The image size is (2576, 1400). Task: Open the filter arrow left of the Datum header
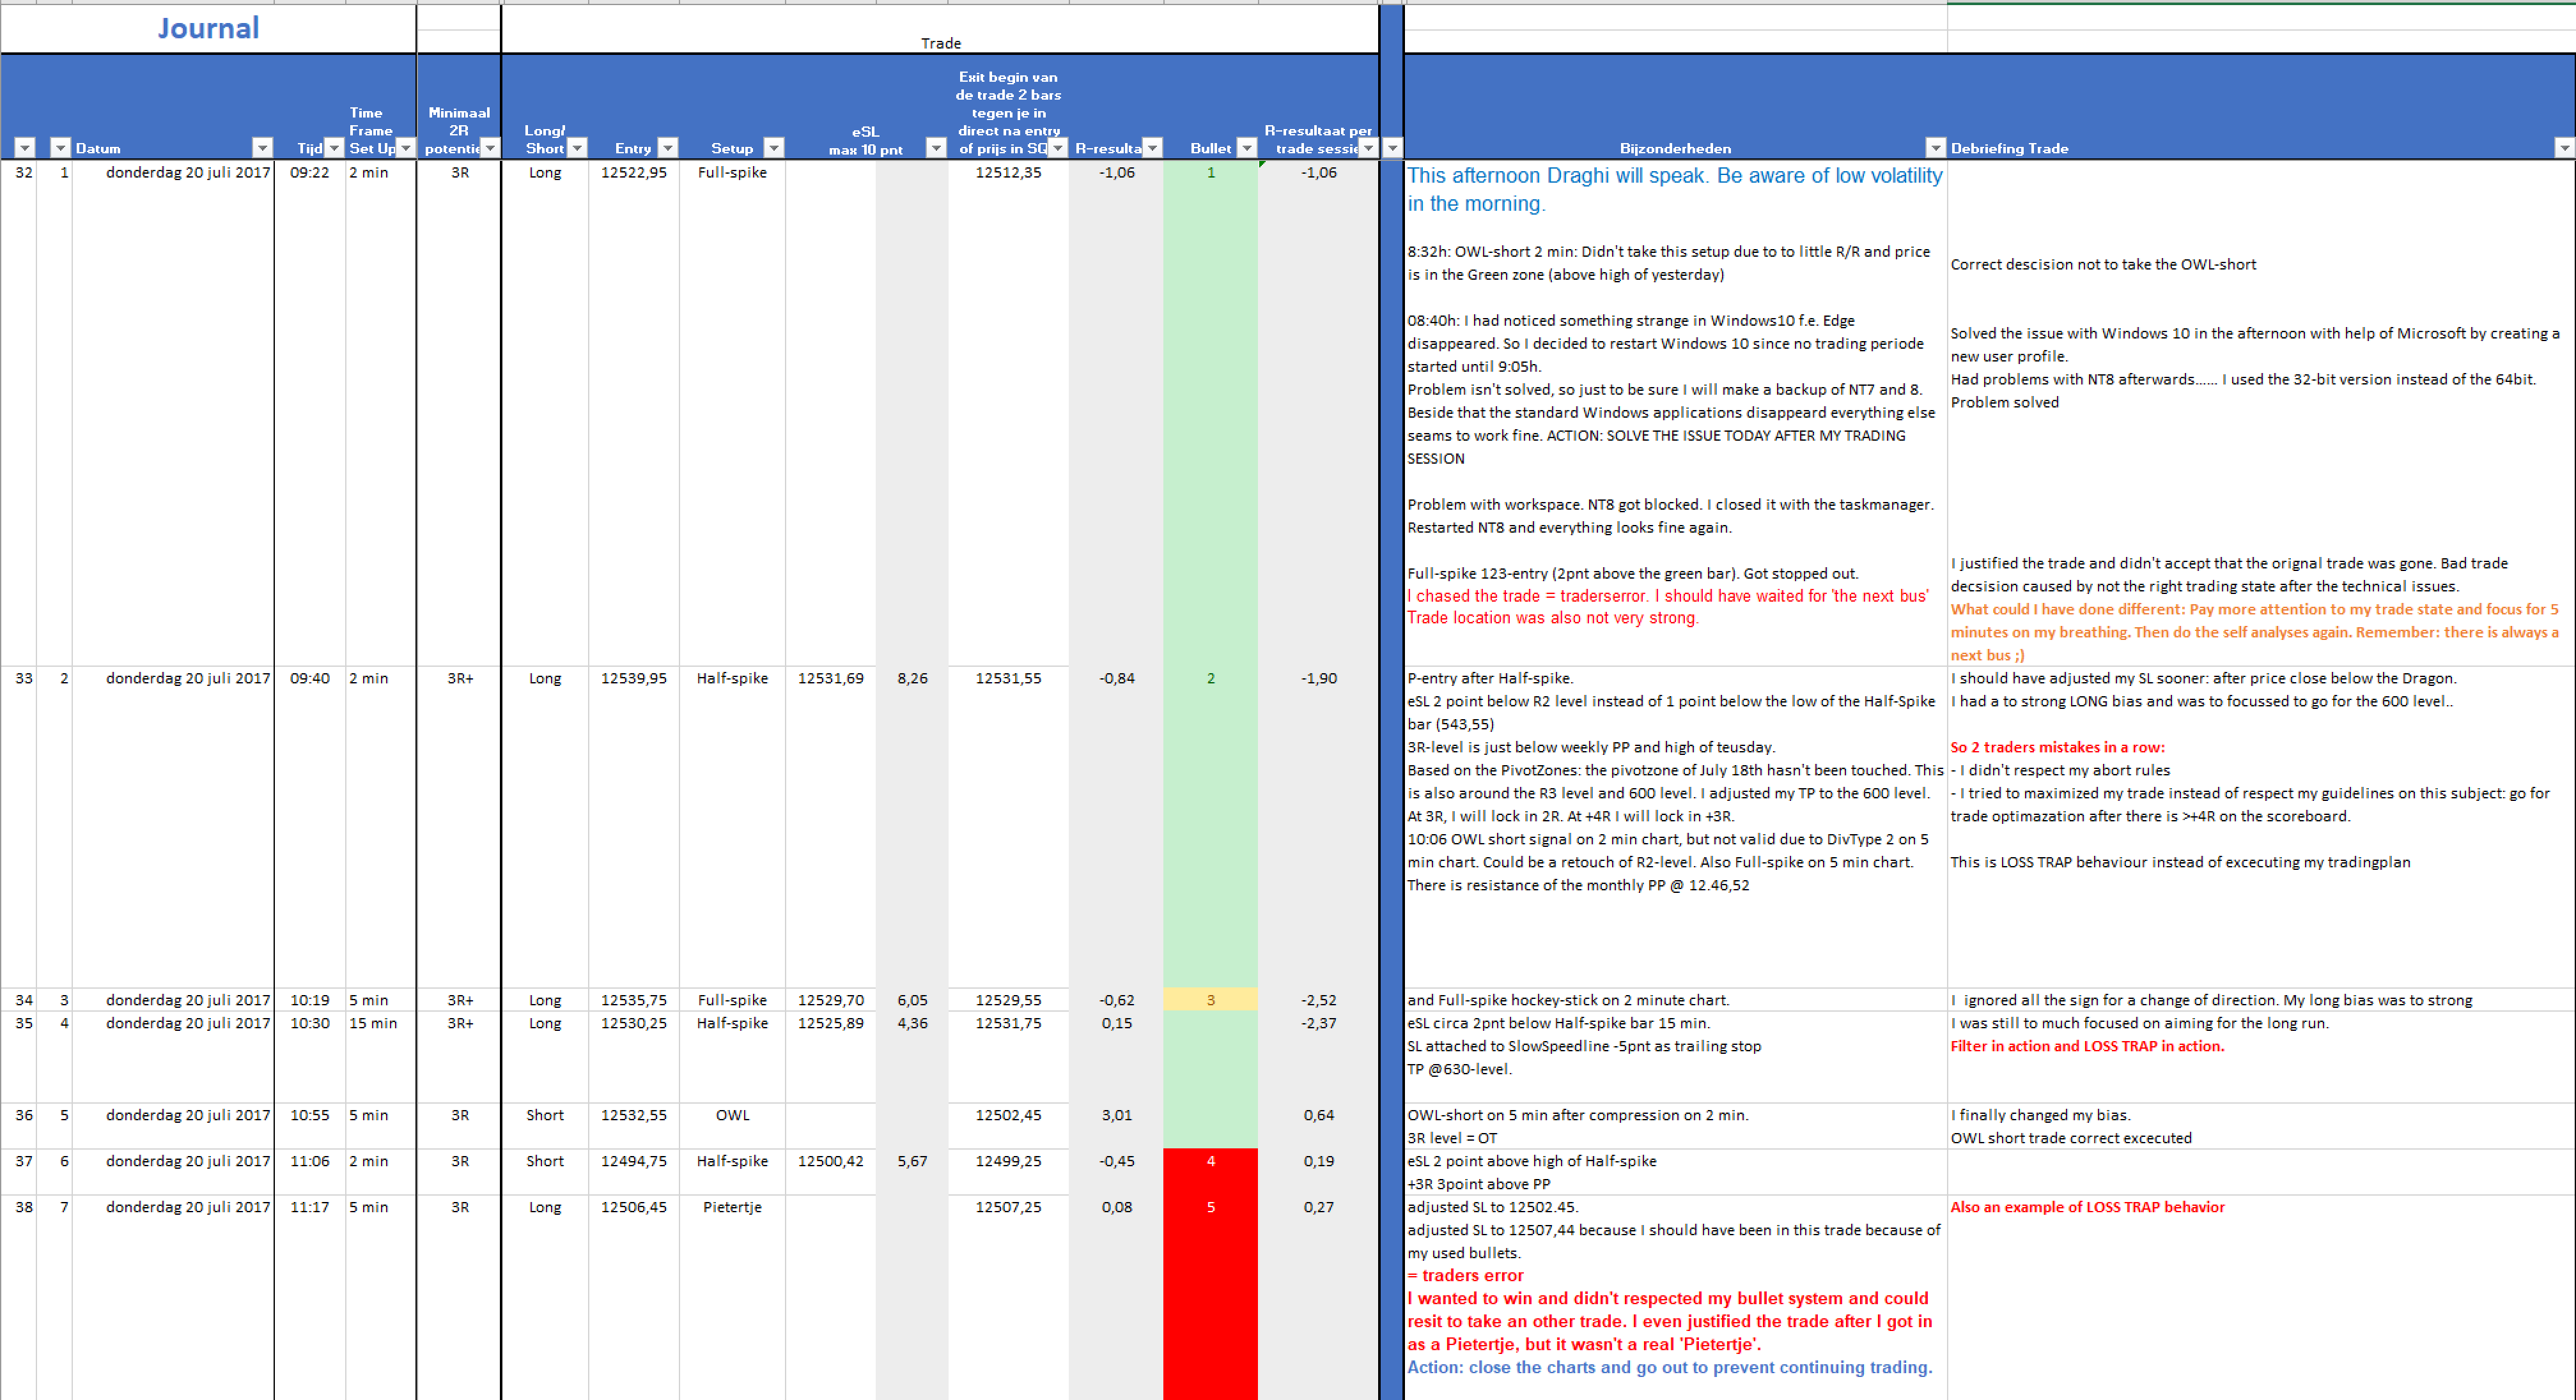click(60, 148)
